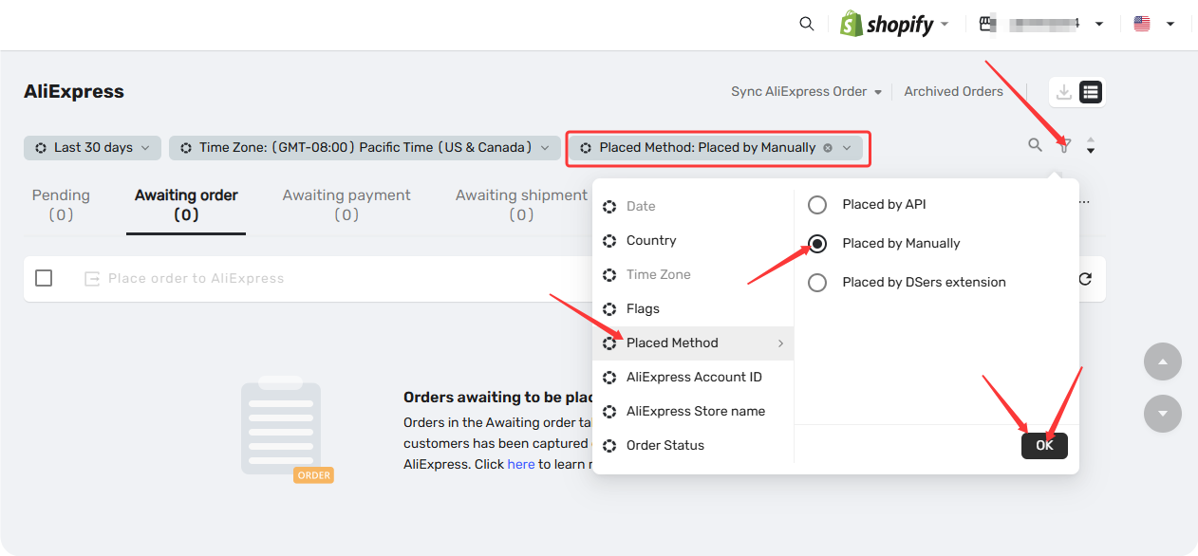Click the order search magnifier near filter
The width and height of the screenshot is (1198, 556).
click(x=1035, y=145)
